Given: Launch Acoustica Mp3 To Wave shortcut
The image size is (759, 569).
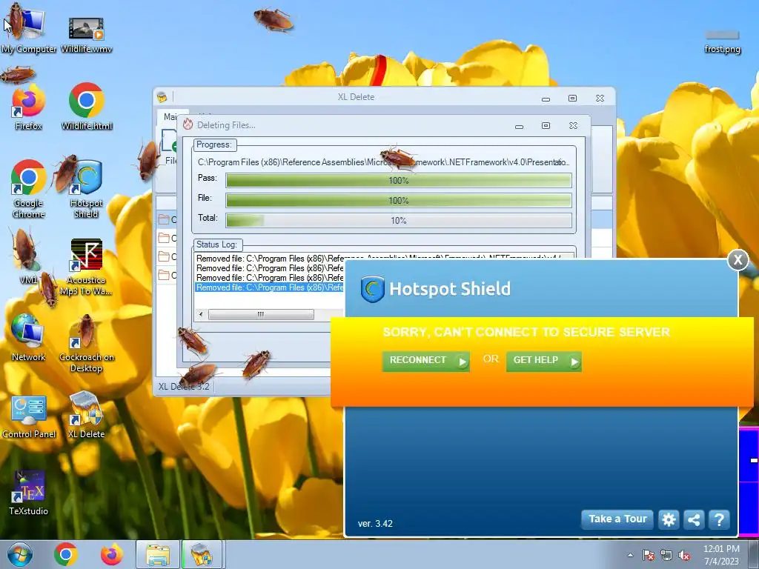Looking at the screenshot, I should (x=86, y=267).
